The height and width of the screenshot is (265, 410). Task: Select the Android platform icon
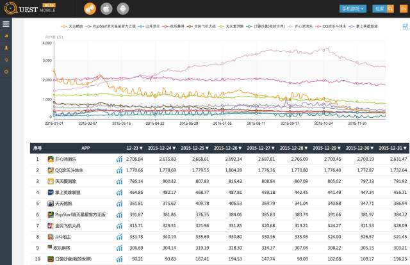tap(123, 9)
